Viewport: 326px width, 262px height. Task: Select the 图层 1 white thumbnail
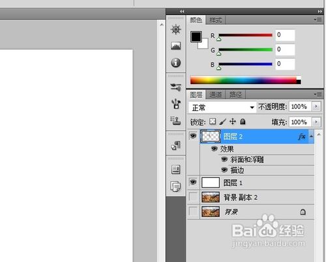211,182
